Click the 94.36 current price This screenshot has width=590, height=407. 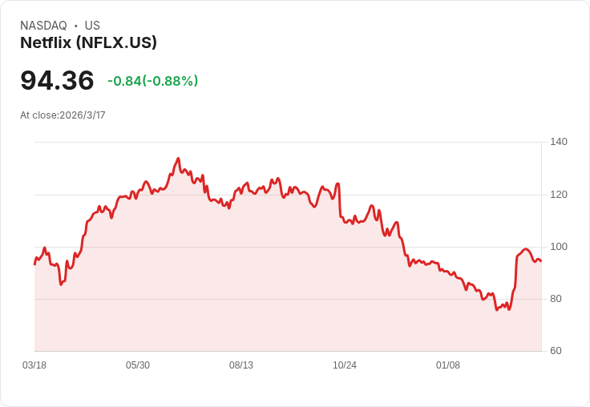(57, 80)
